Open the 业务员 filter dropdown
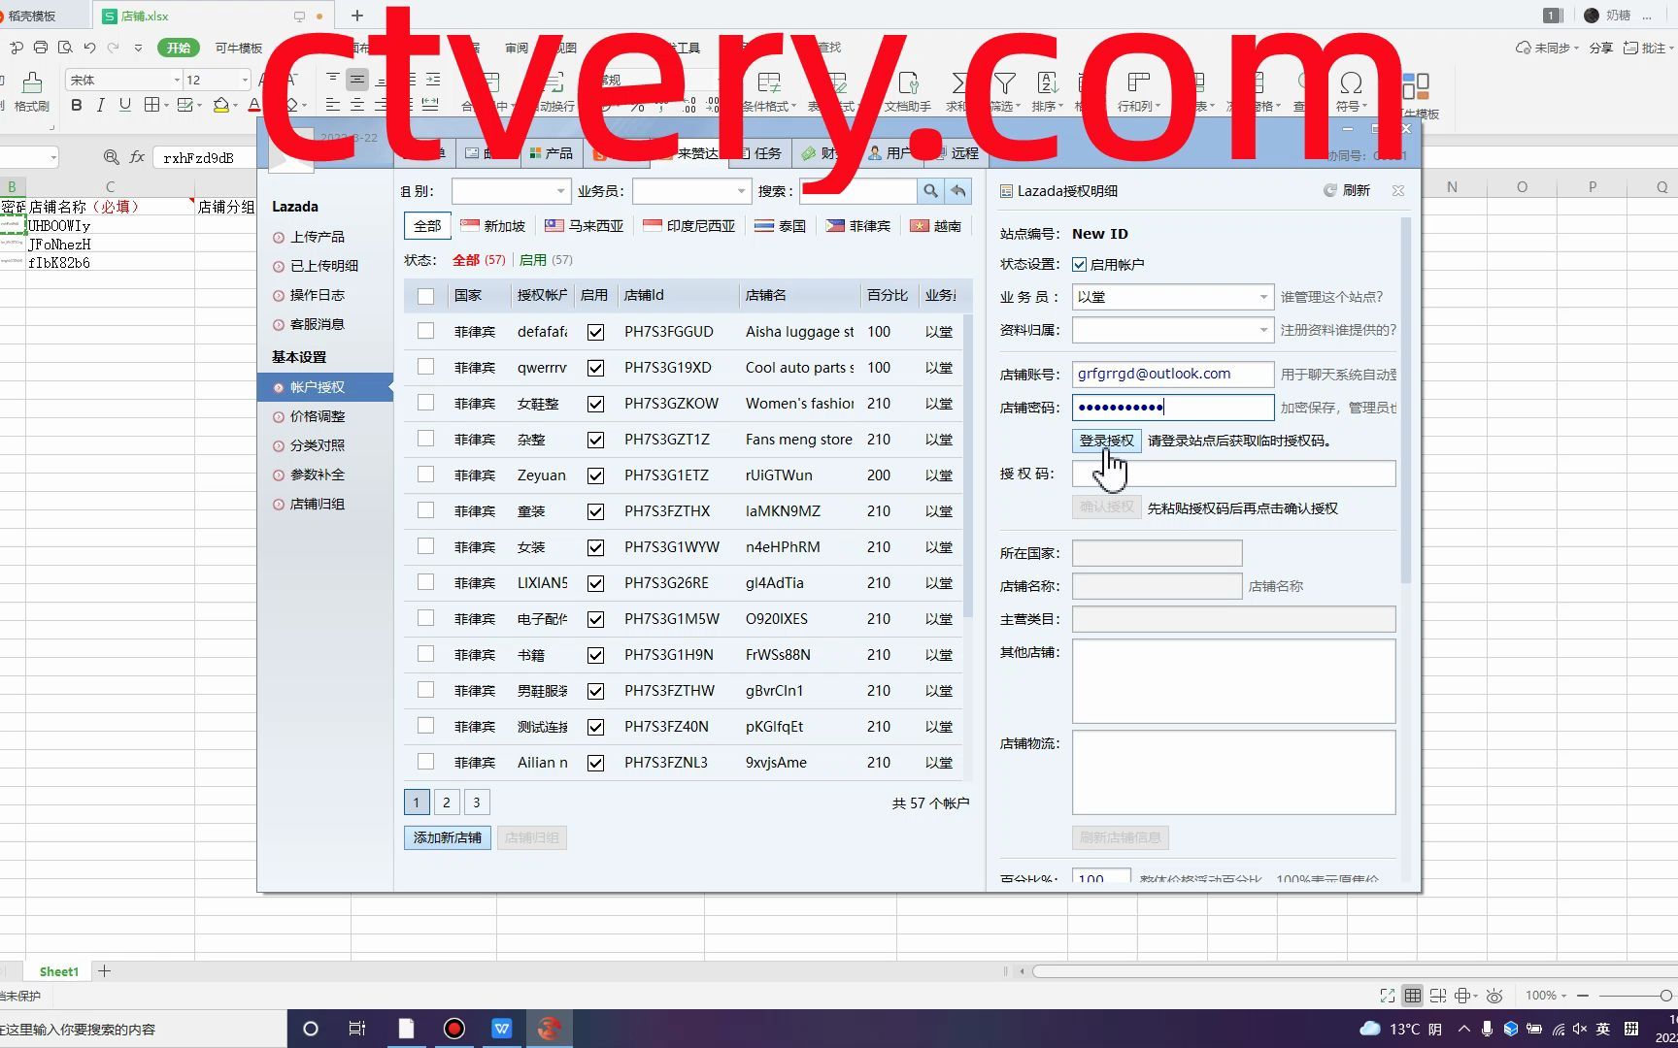 click(x=692, y=191)
